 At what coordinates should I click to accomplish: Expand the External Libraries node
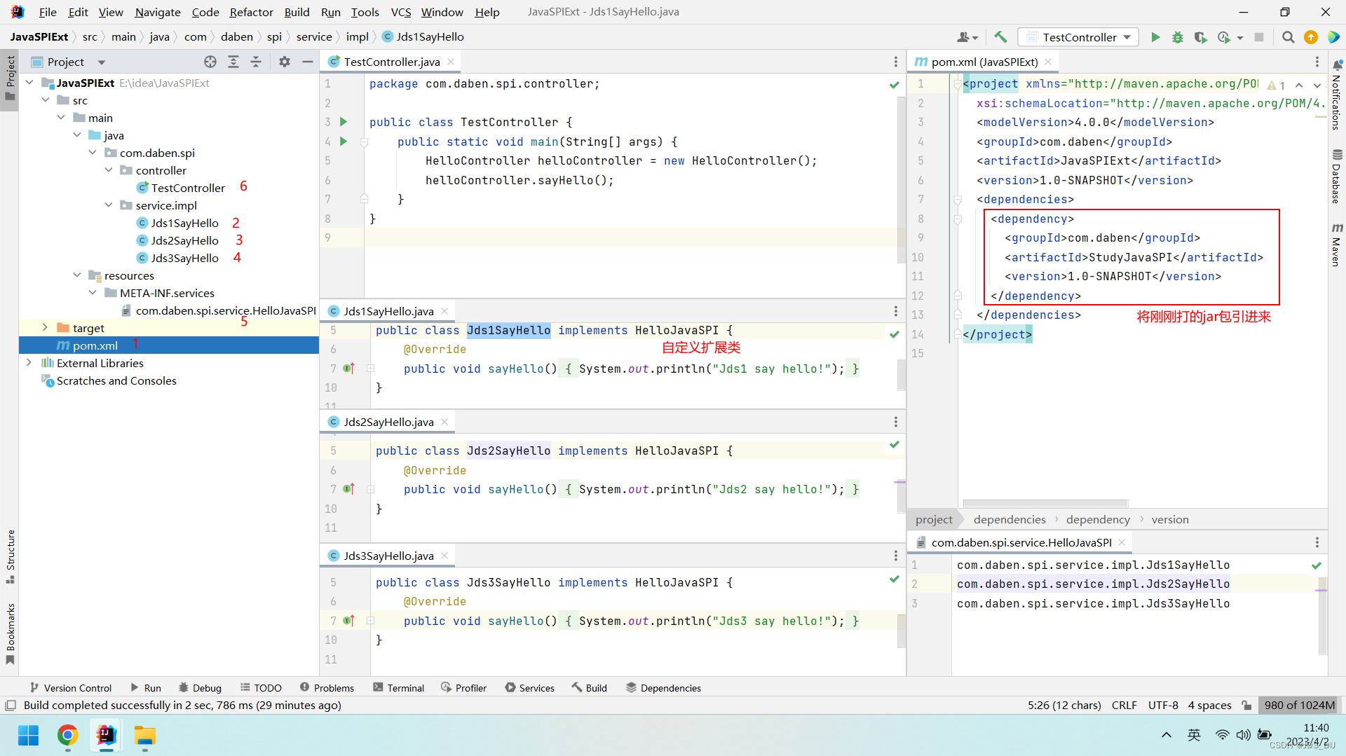pos(29,363)
